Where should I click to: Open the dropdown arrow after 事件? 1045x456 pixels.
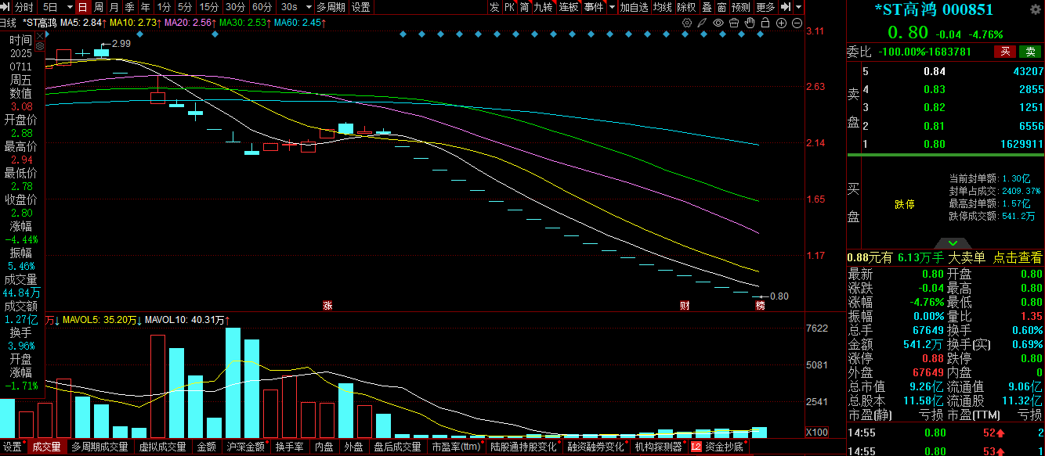(612, 7)
